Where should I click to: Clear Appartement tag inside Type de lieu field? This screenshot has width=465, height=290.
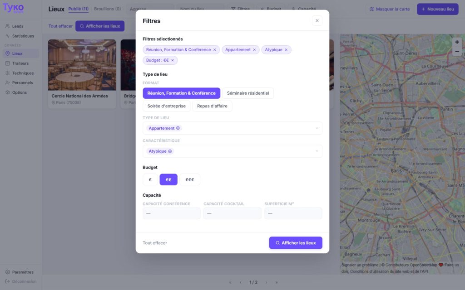(x=178, y=128)
